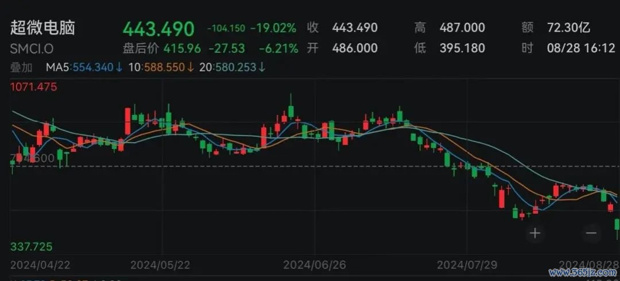This screenshot has height=281, width=620.
Task: Click the current price 443.490 in green
Action: point(158,29)
